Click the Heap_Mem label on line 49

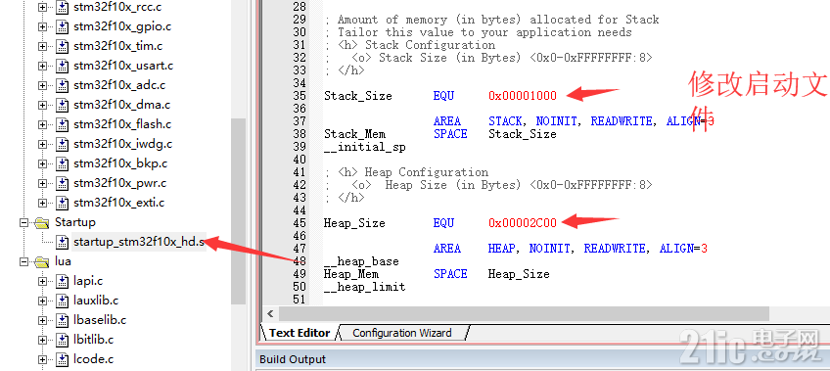[x=351, y=274]
